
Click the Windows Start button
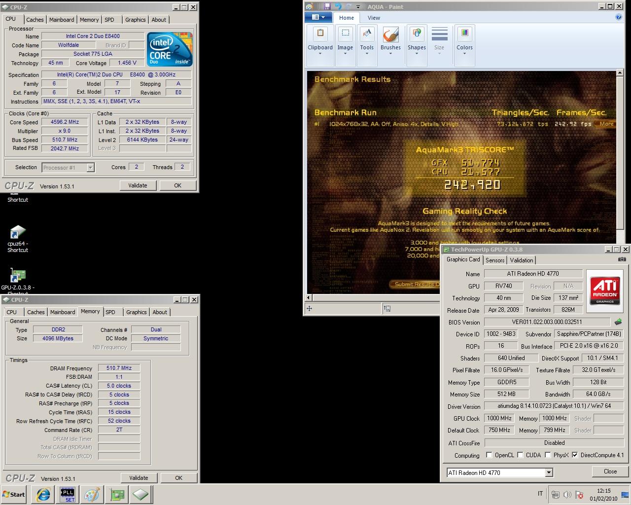click(14, 494)
